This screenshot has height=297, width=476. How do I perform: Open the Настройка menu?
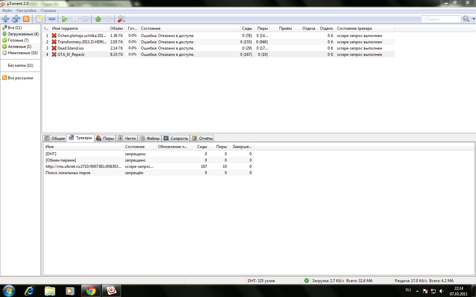[x=26, y=10]
